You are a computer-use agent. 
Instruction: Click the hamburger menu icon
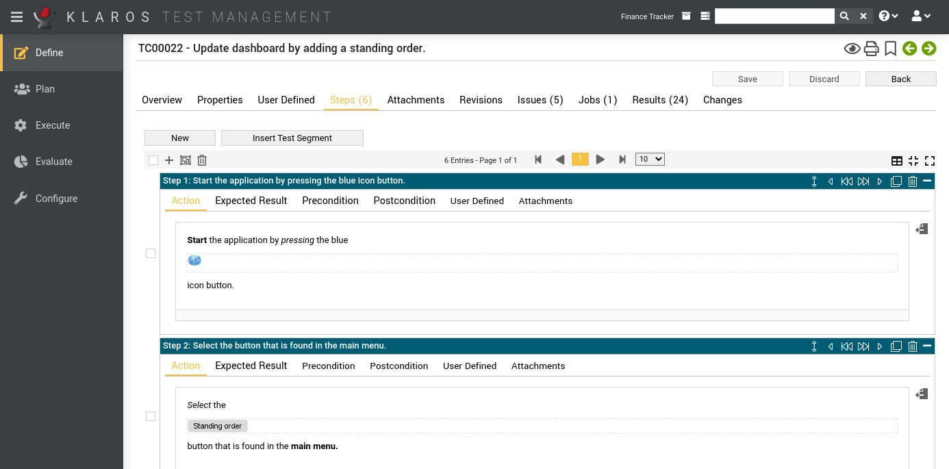pyautogui.click(x=16, y=16)
